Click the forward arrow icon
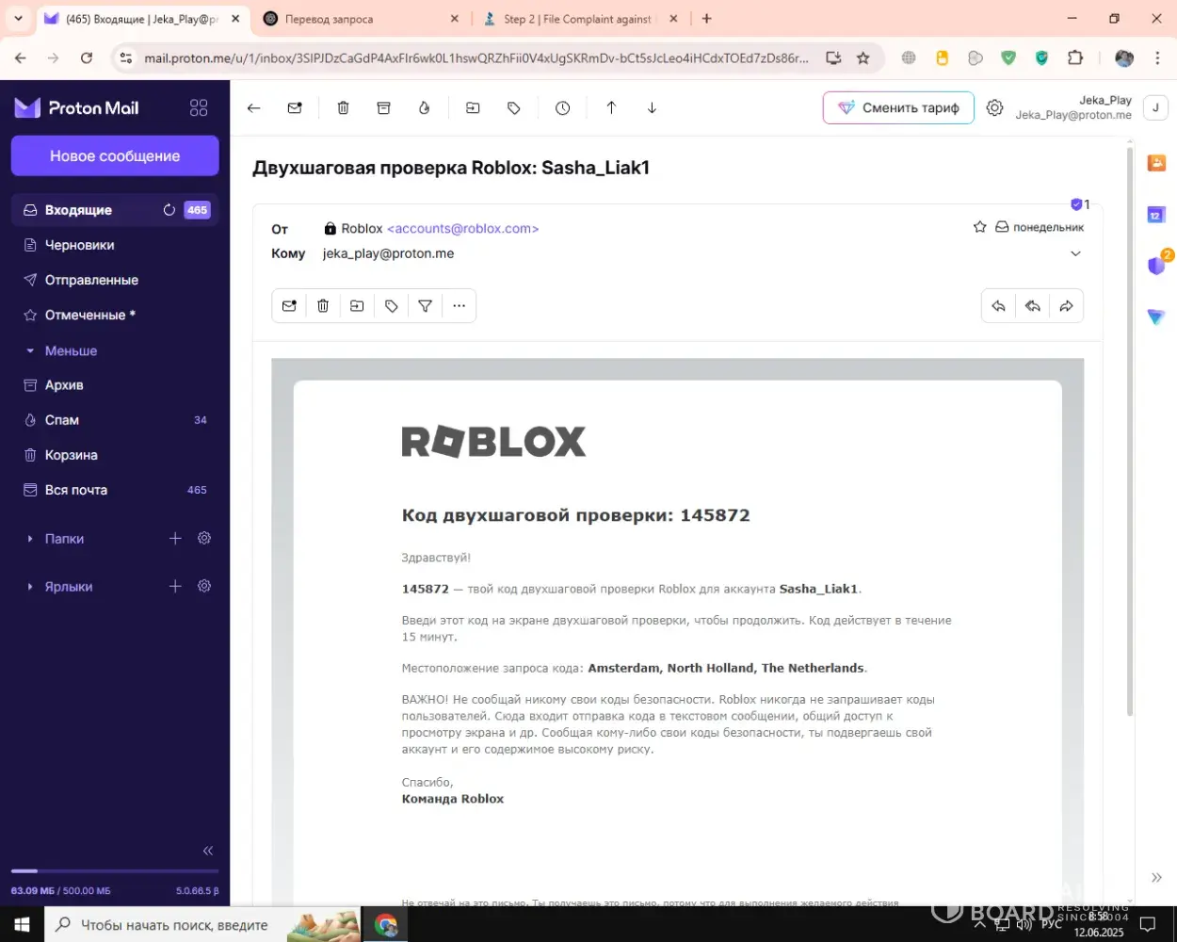1177x942 pixels. tap(1066, 306)
